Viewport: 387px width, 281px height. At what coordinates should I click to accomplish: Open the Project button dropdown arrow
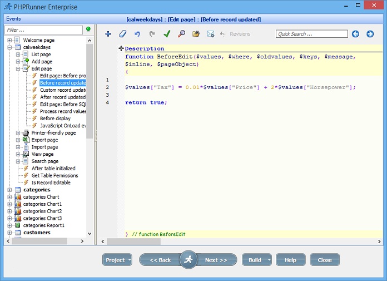129,260
